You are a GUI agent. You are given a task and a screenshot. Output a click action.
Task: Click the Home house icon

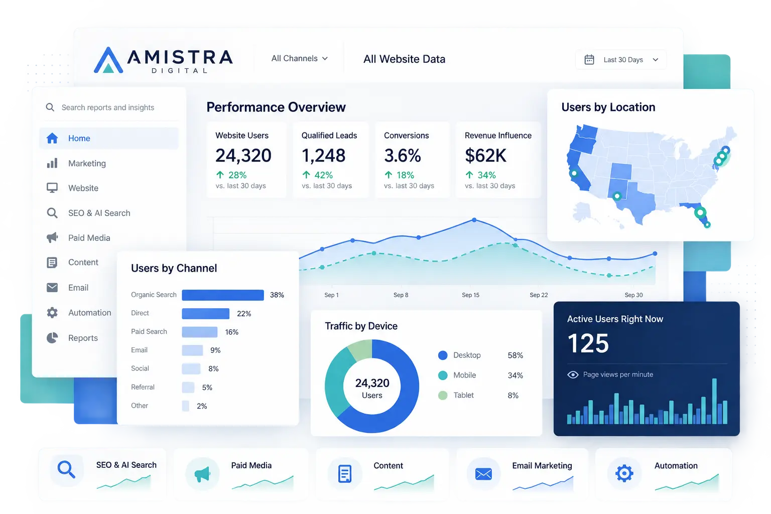[x=52, y=138]
